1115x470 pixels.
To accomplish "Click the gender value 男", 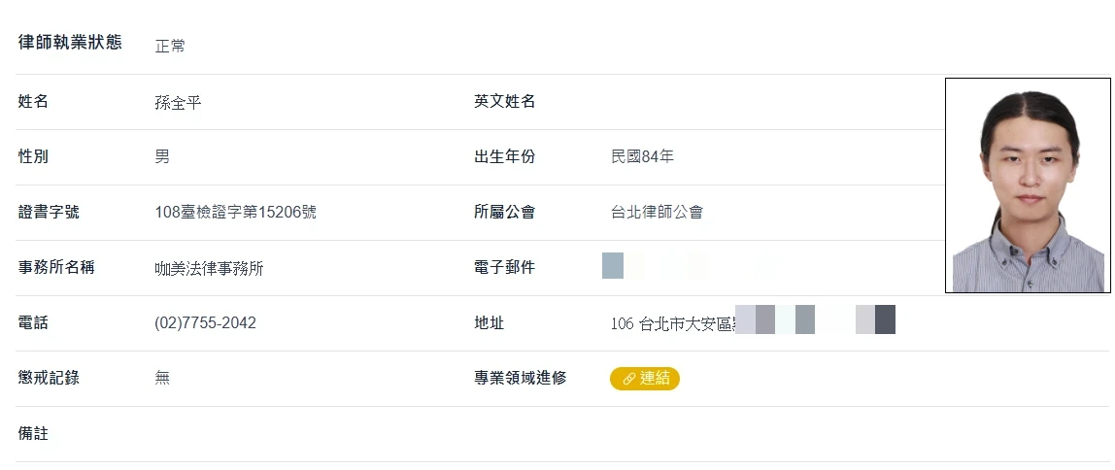I will click(162, 156).
